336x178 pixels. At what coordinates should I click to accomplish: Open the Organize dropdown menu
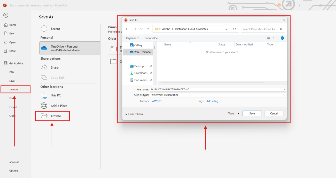click(x=133, y=38)
